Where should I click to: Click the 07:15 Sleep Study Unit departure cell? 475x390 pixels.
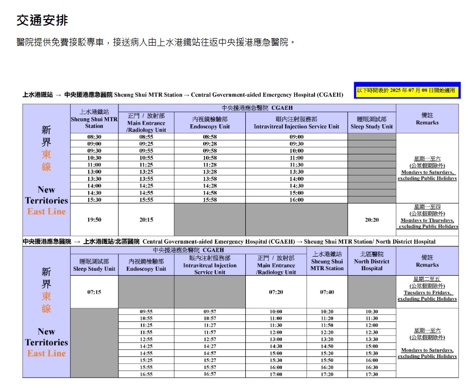click(x=94, y=292)
